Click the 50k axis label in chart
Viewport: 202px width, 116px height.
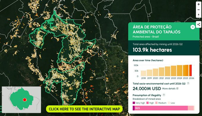coord(136,71)
